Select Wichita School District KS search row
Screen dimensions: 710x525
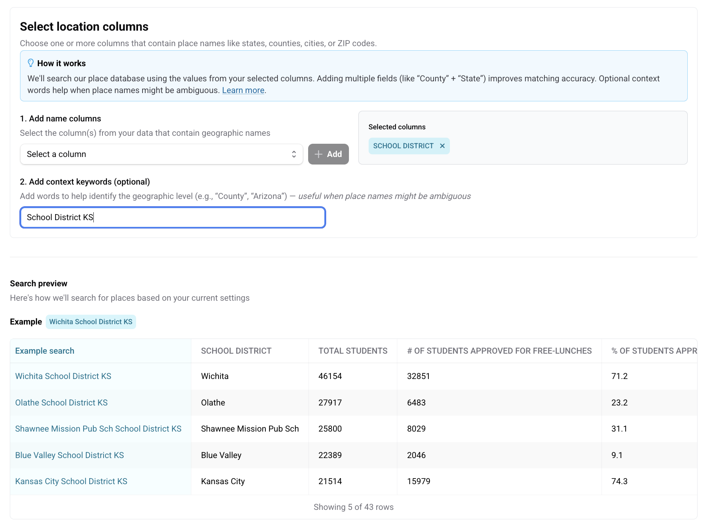(x=63, y=376)
